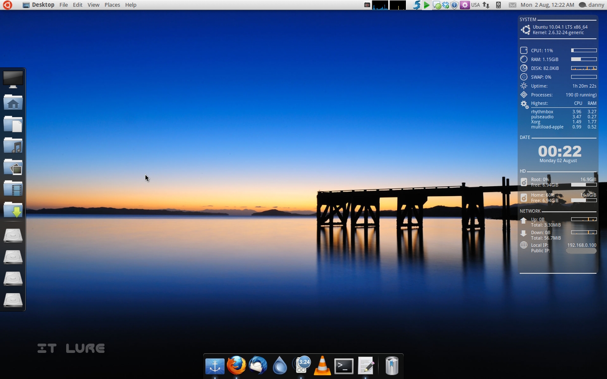Screen dimensions: 607x379
Task: Open the danny user session menu
Action: click(592, 5)
